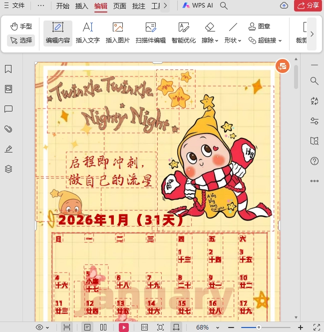Select the 插入图片 (Insert Picture) tool
324x332 pixels.
point(118,33)
